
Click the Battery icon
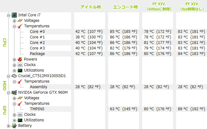click(x=14, y=126)
